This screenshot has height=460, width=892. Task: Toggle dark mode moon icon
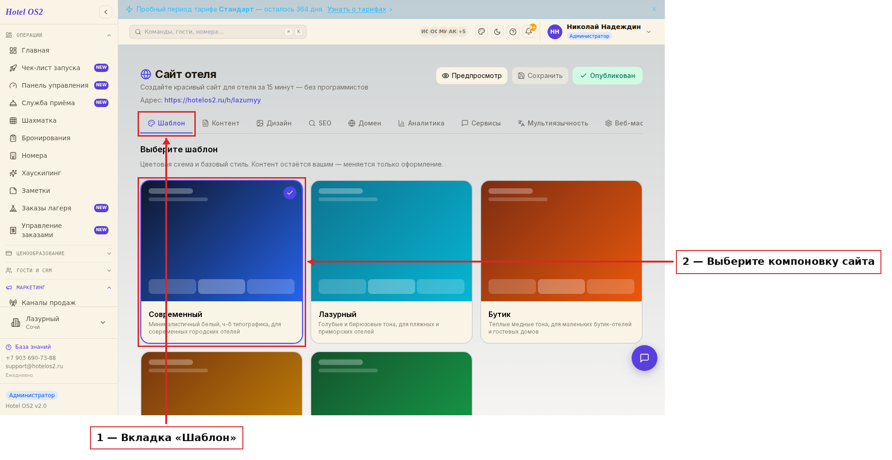[497, 32]
